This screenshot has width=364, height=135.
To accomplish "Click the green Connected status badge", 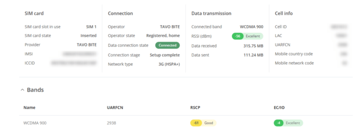I will coord(168,45).
